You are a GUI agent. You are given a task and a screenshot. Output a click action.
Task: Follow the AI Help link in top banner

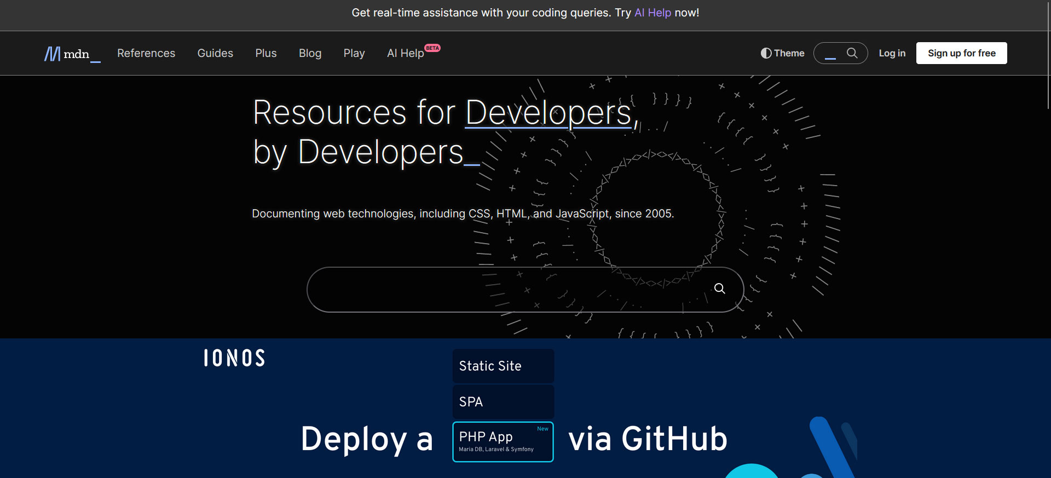[652, 13]
